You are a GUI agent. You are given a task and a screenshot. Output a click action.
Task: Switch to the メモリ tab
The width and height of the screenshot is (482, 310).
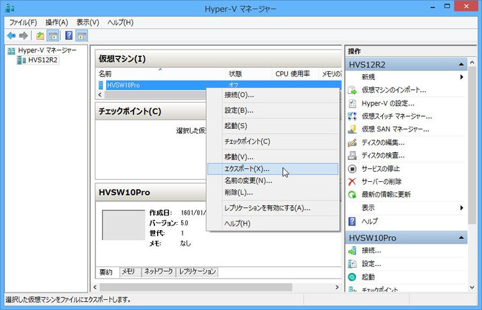[x=130, y=272]
